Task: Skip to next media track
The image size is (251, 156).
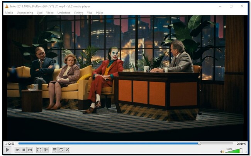Action: (x=30, y=150)
